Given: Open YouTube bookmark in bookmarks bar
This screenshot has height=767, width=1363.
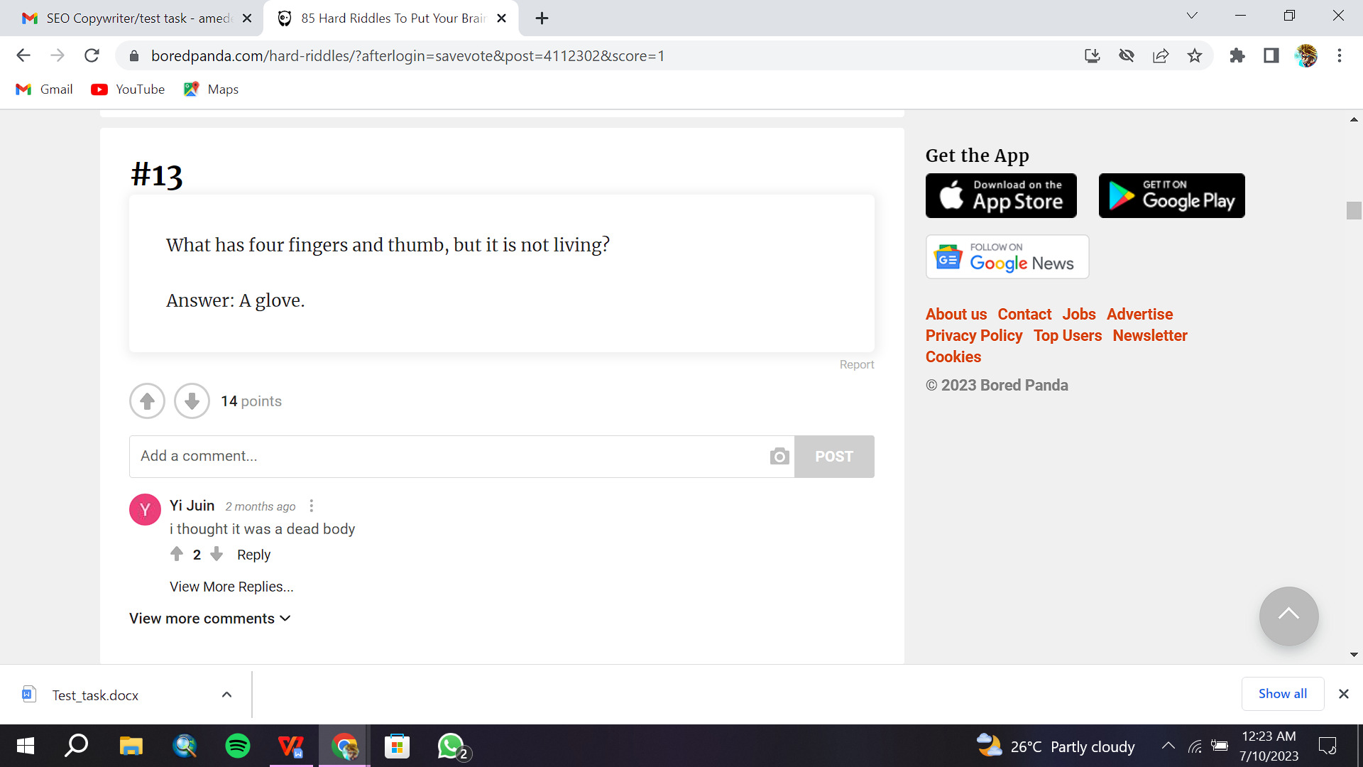Looking at the screenshot, I should pyautogui.click(x=128, y=89).
